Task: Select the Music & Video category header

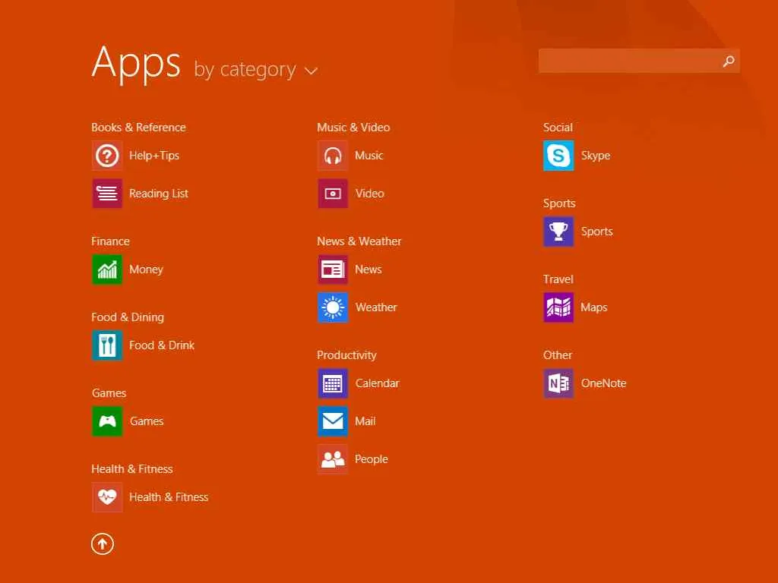Action: pos(353,128)
